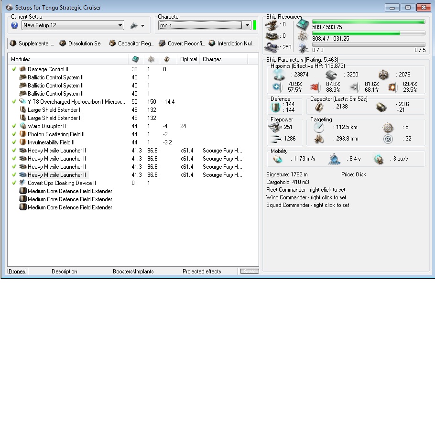Open the ship fitting tools icon menu
Viewport: 435px width, 445px height.
(137, 26)
